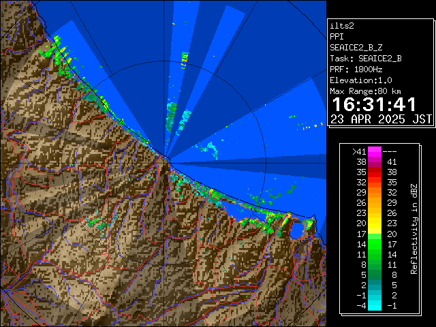This screenshot has height=327, width=436.
Task: Select the 'PPI' scan type label
Action: [337, 37]
